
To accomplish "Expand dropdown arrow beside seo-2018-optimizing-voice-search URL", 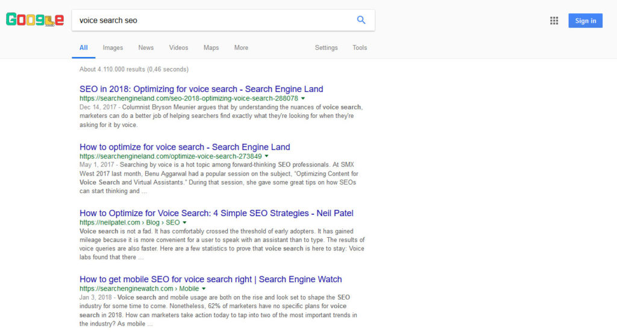I will [x=303, y=98].
